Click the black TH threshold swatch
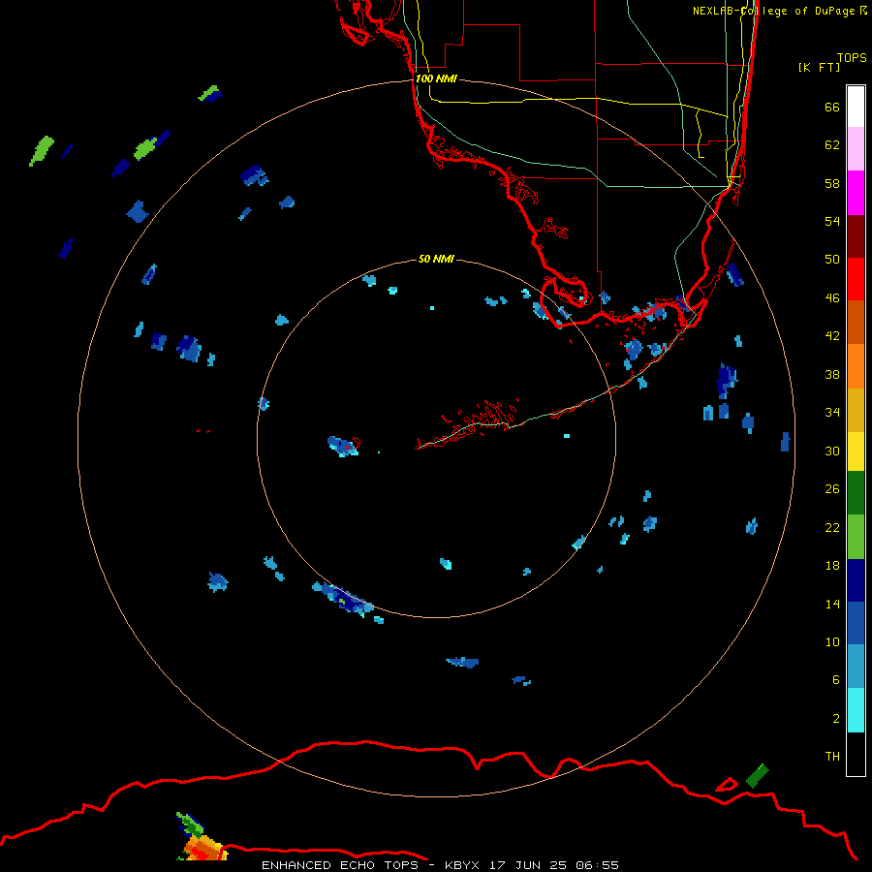 click(856, 754)
